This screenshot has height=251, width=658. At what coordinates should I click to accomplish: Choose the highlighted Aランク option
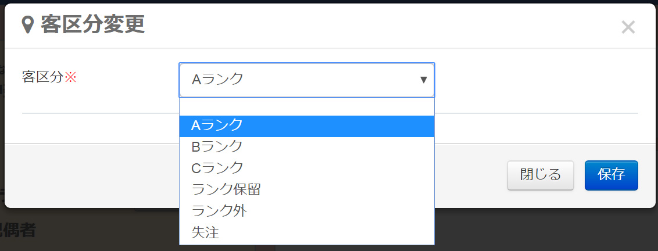[307, 126]
